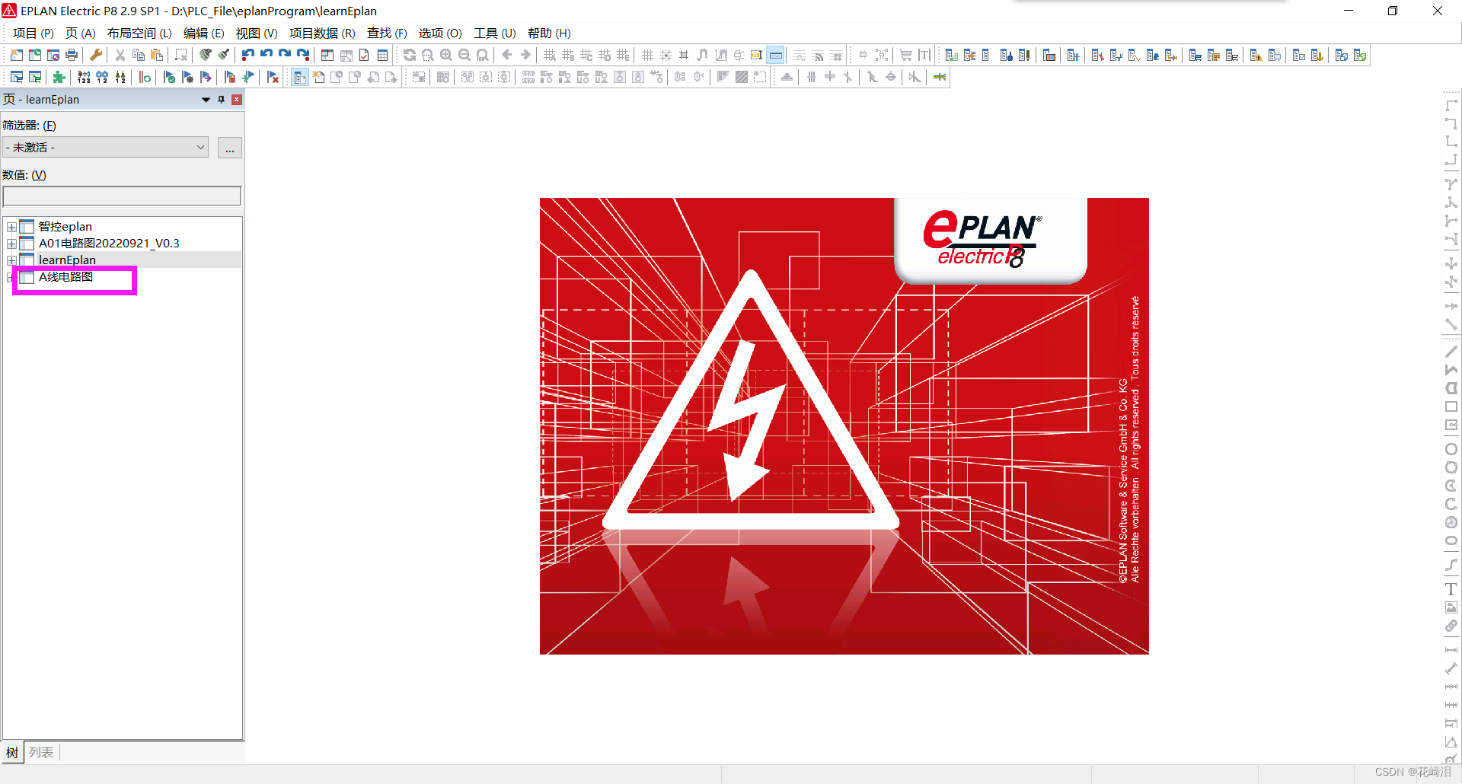The width and height of the screenshot is (1462, 784).
Task: Click the 数值 value input field
Action: click(x=122, y=196)
